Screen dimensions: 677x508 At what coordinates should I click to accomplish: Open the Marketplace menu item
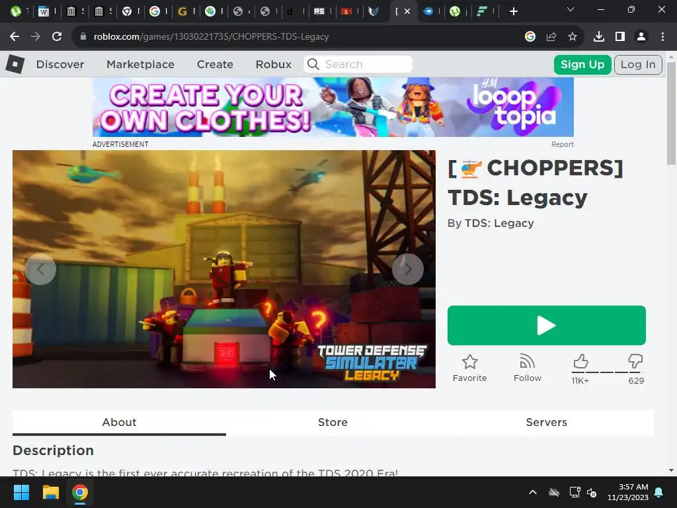tap(140, 64)
